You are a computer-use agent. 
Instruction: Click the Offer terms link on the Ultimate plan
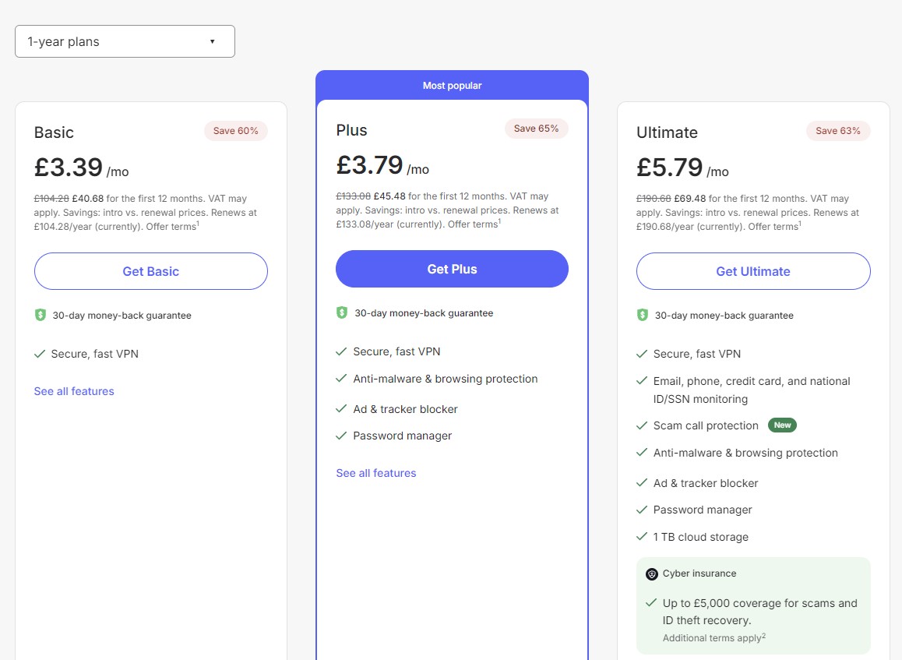pyautogui.click(x=776, y=226)
